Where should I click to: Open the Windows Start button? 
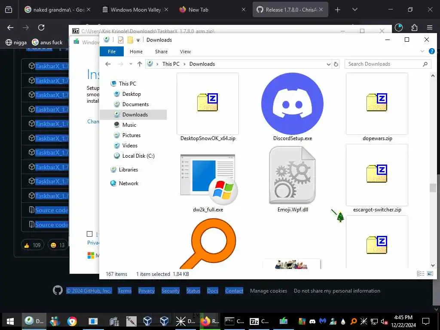10,321
